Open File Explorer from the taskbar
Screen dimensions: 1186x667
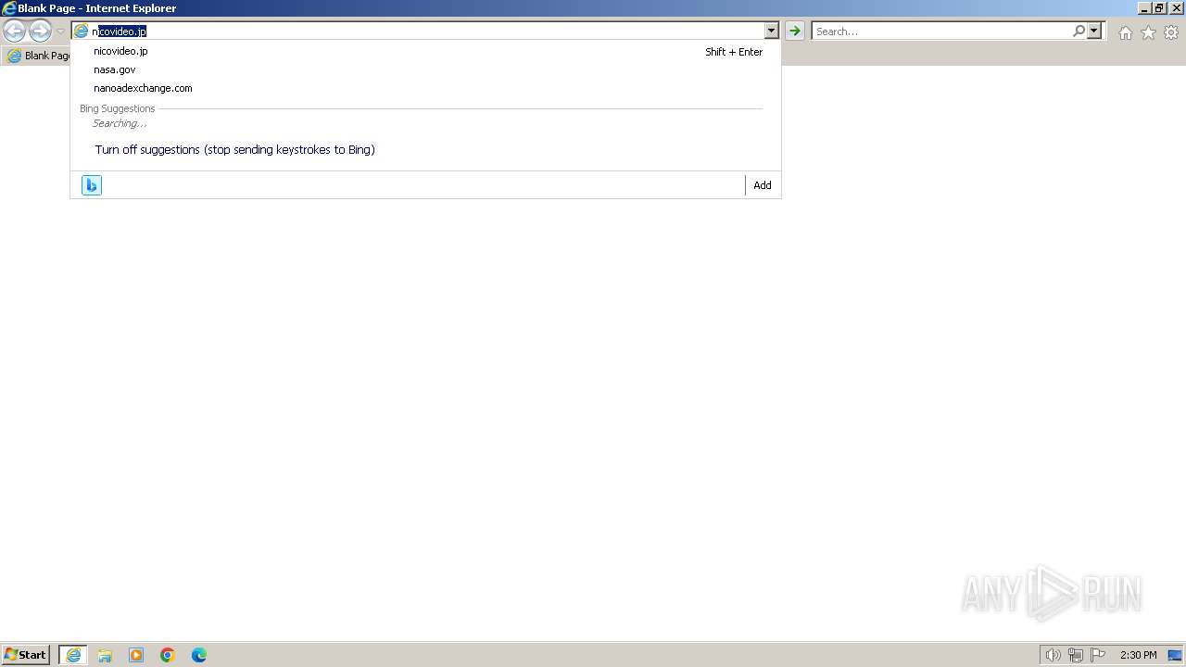(x=105, y=655)
